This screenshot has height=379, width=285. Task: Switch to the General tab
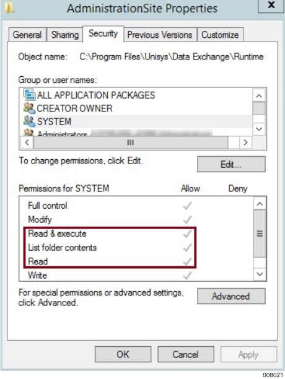click(27, 35)
